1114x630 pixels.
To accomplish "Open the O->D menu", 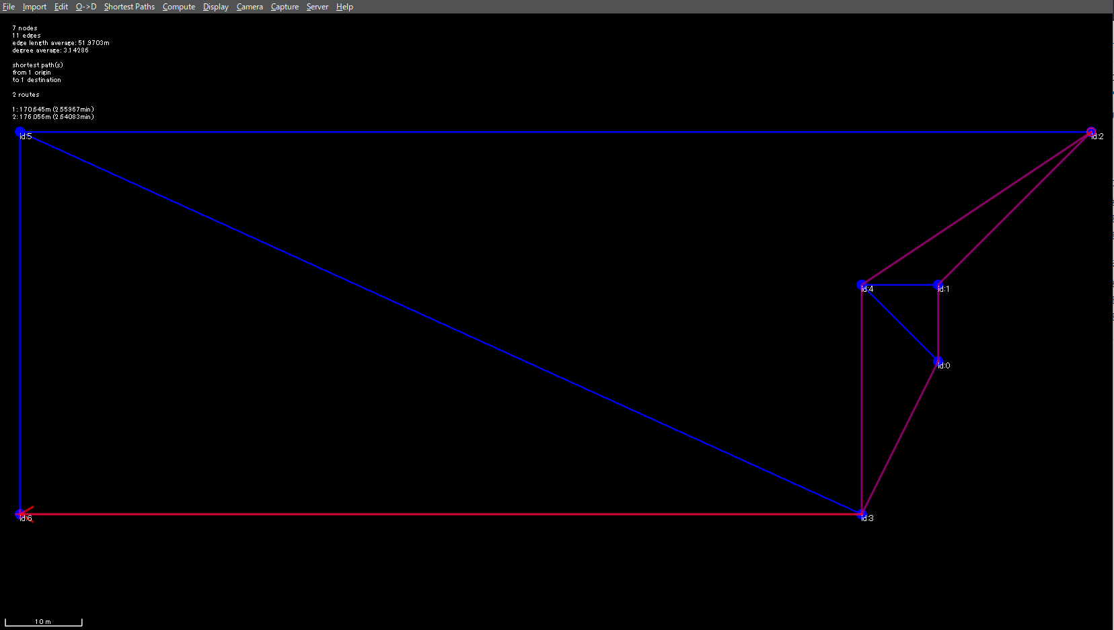I will pyautogui.click(x=86, y=7).
